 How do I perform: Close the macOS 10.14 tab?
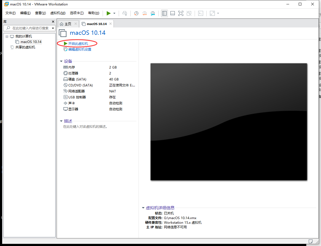111,24
